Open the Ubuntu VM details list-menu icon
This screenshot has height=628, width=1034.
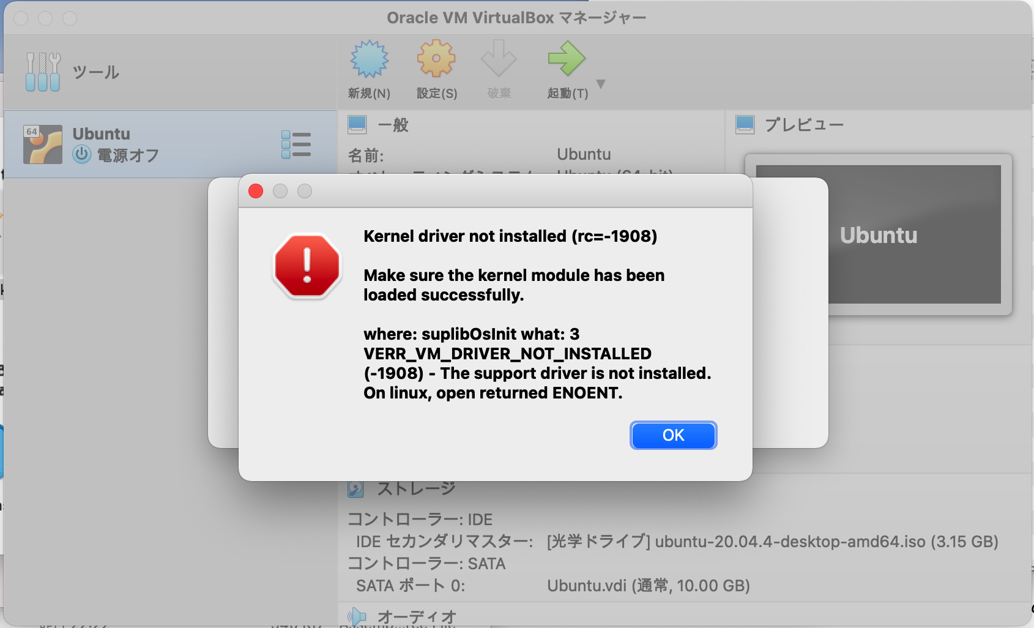[x=296, y=144]
